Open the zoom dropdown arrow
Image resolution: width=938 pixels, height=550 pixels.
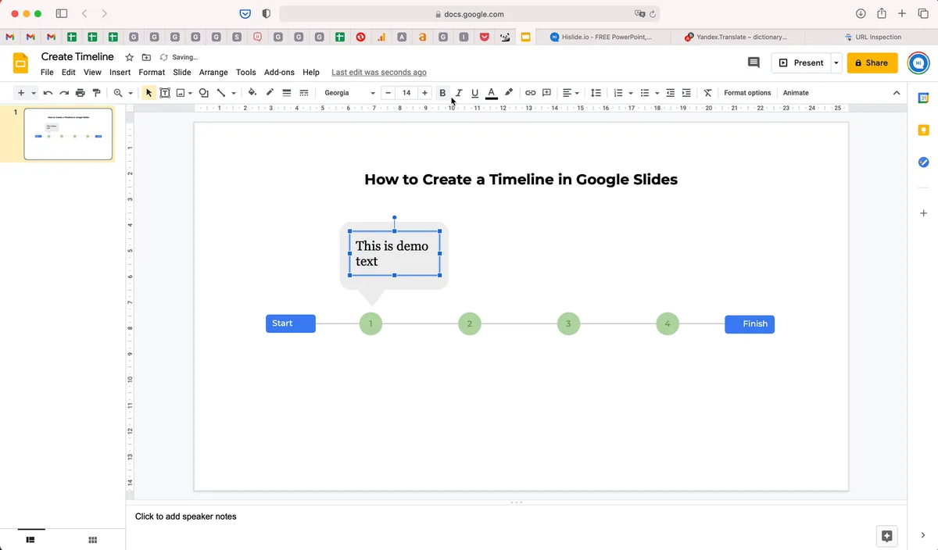(x=131, y=93)
